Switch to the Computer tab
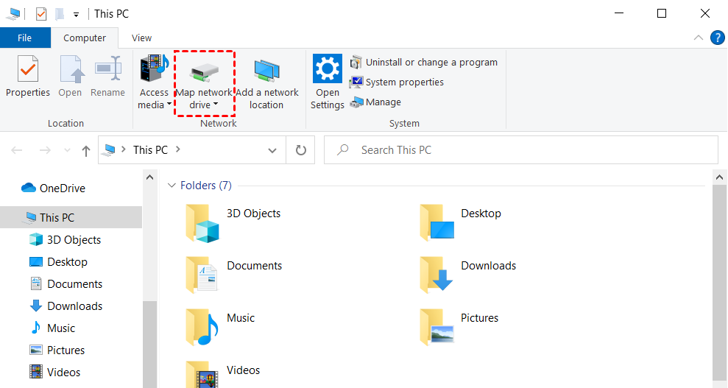The image size is (728, 388). pyautogui.click(x=85, y=38)
